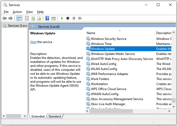
Task: Select the WPS Office Cloud Service name
Action: [x=109, y=89]
